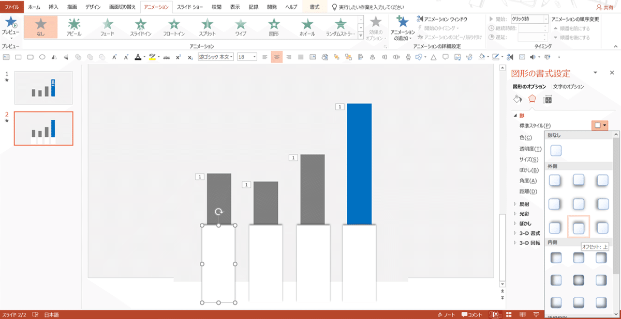Select the スプリット animation effect
The width and height of the screenshot is (621, 319).
coord(207,27)
